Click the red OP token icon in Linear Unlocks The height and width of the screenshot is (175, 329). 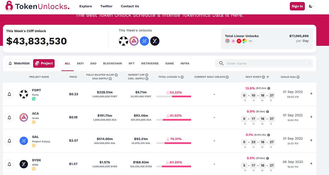tap(239, 41)
